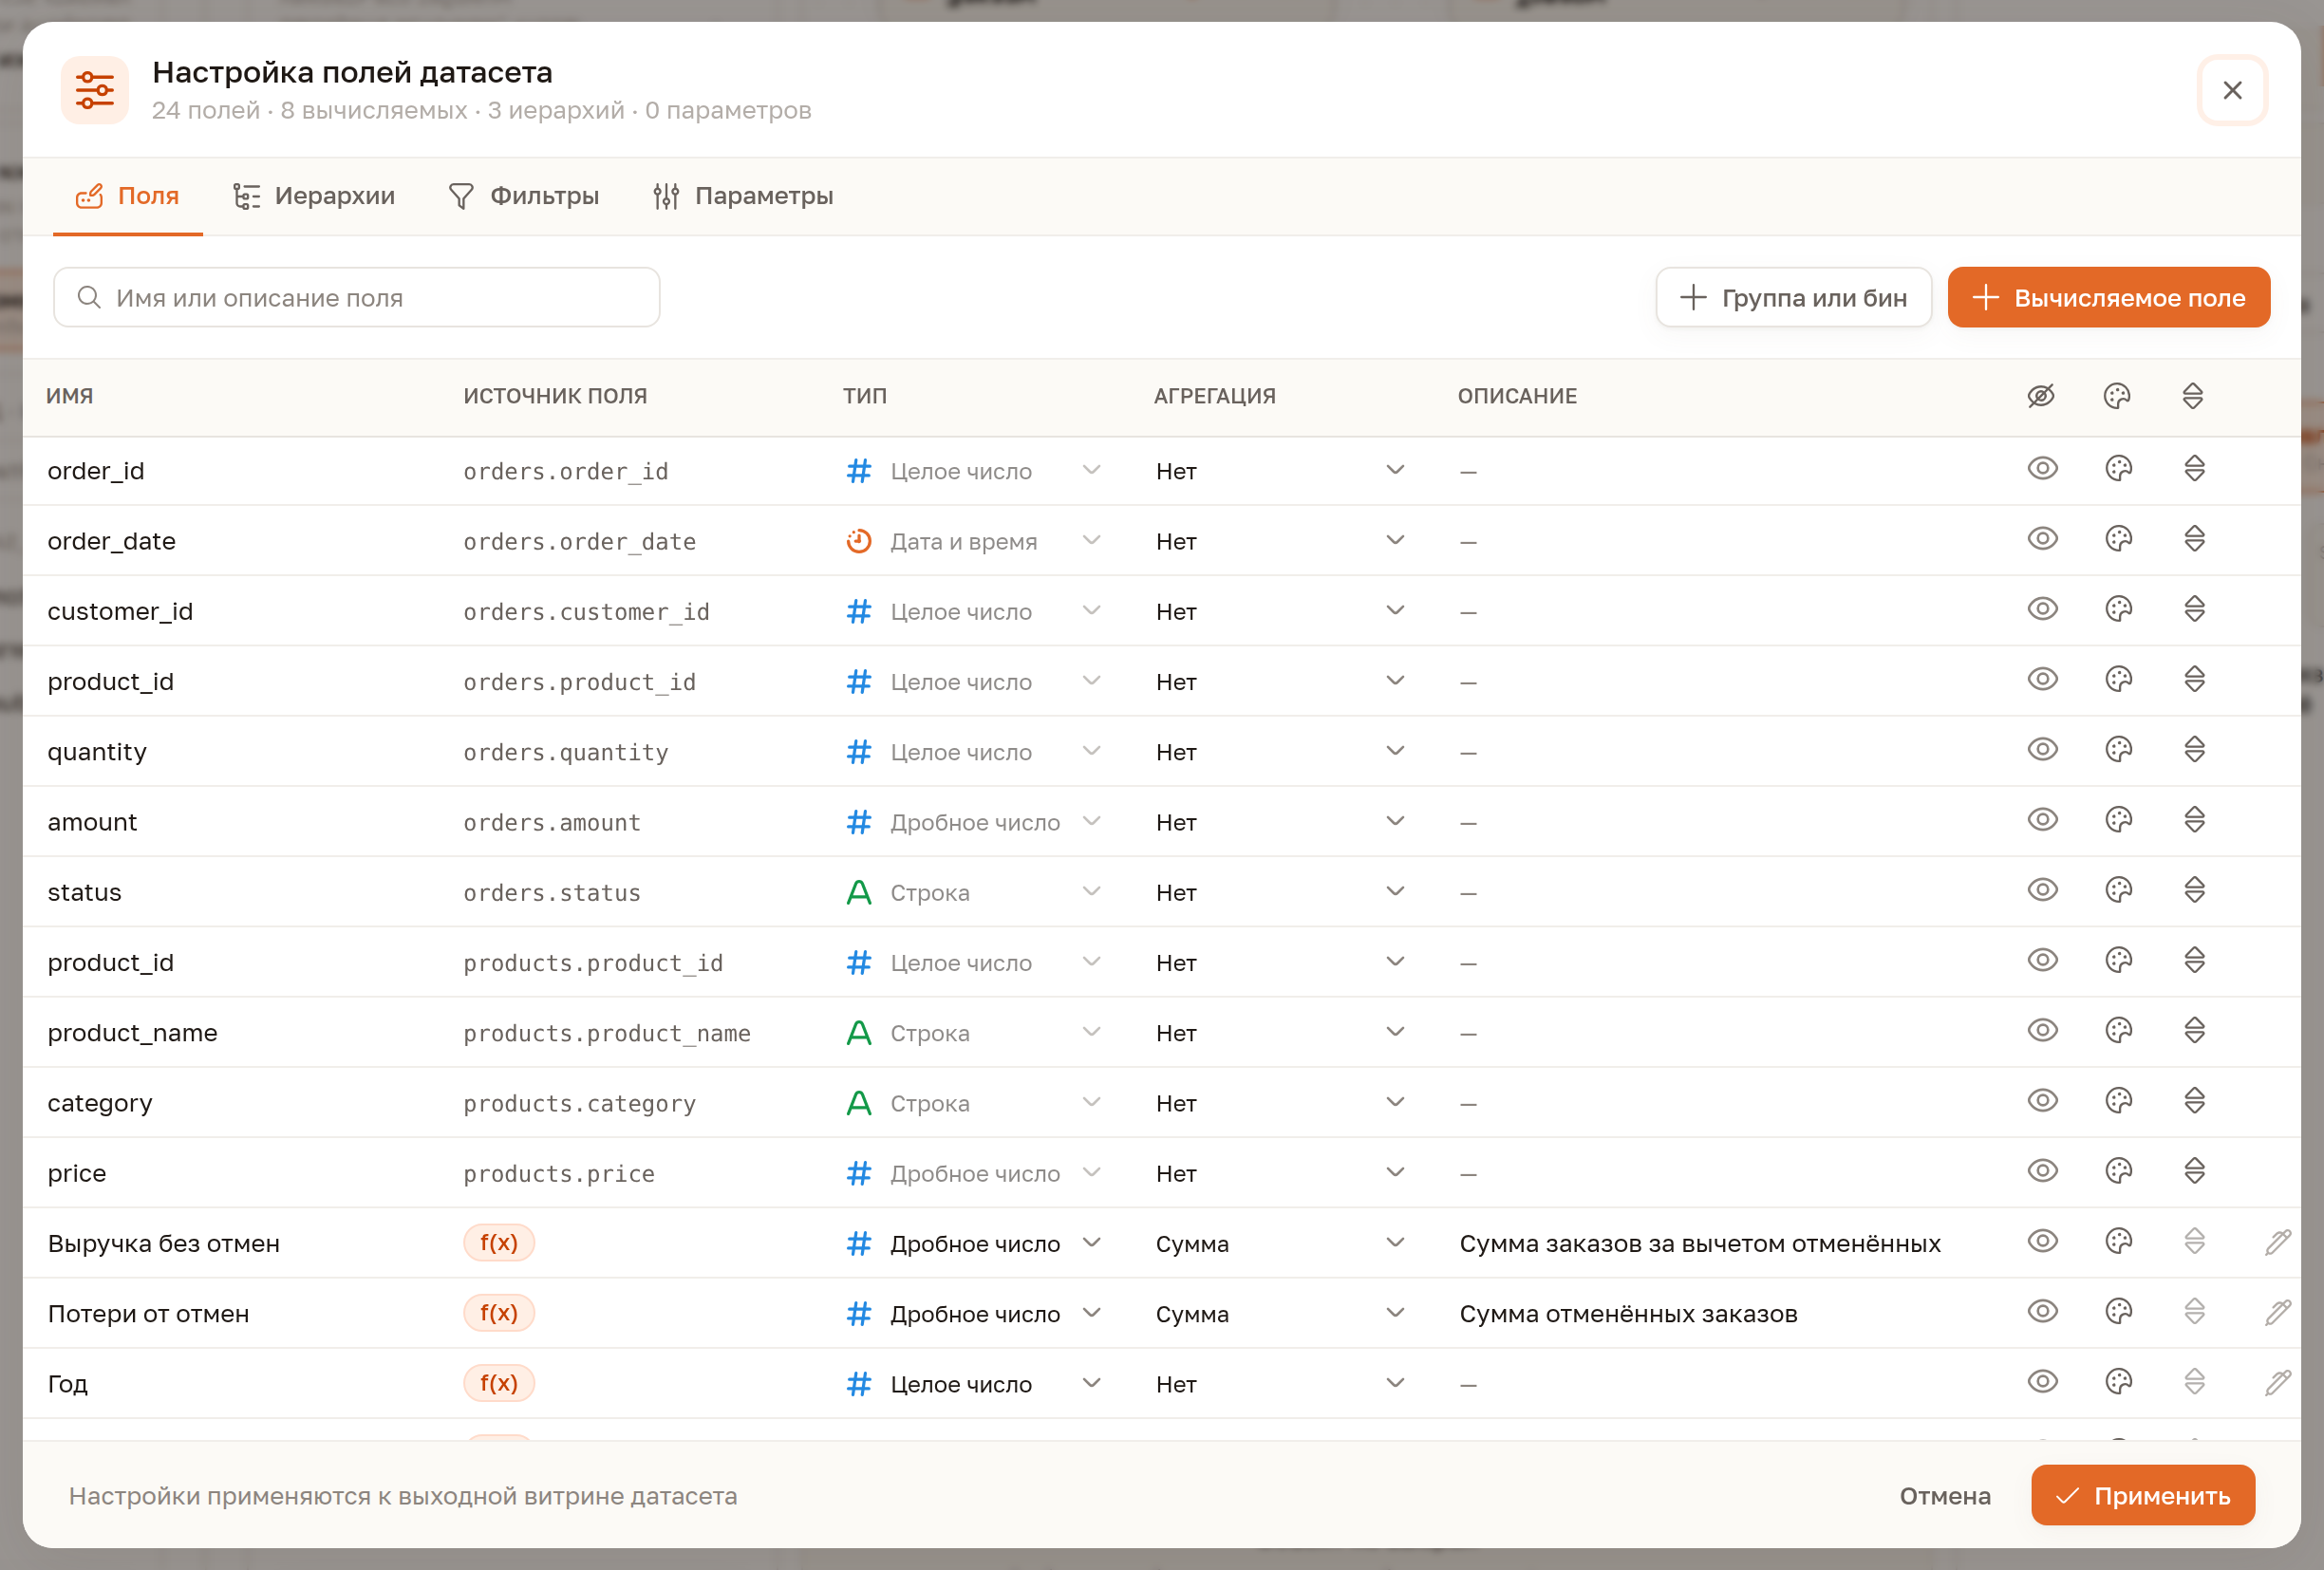Click the clock type icon for order_date
The height and width of the screenshot is (1570, 2324).
(x=858, y=540)
